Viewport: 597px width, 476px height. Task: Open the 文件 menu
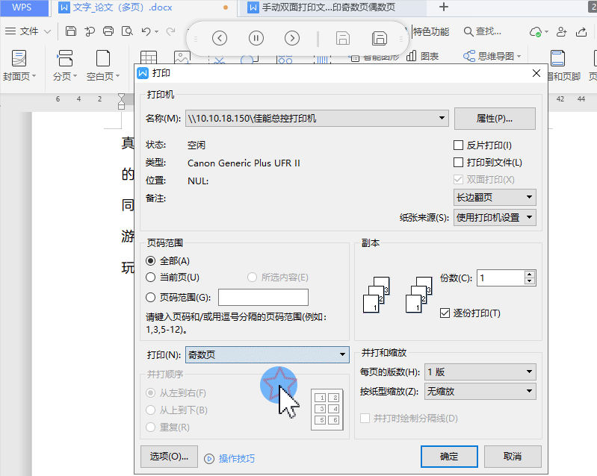(x=28, y=31)
